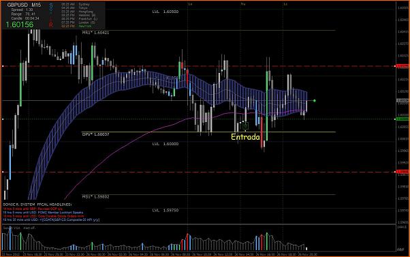Click the Range value in info panel
This screenshot has width=410, height=257.
tap(31, 14)
